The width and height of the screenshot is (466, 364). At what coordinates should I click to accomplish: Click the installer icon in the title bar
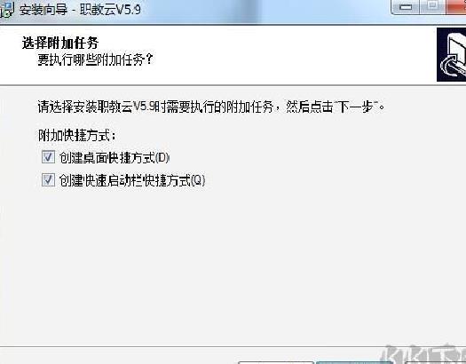(x=6, y=10)
